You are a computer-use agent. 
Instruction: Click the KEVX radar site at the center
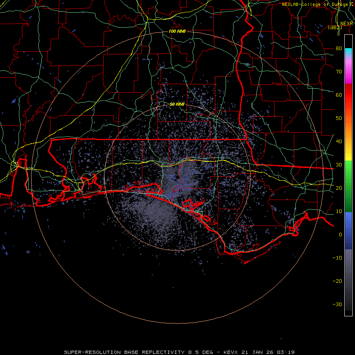pyautogui.click(x=177, y=178)
